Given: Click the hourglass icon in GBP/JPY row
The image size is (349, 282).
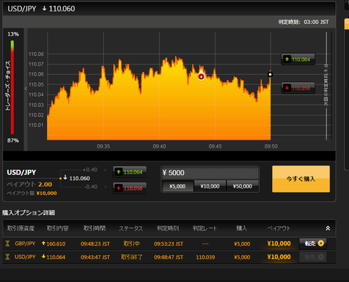Looking at the screenshot, I should pyautogui.click(x=7, y=243).
